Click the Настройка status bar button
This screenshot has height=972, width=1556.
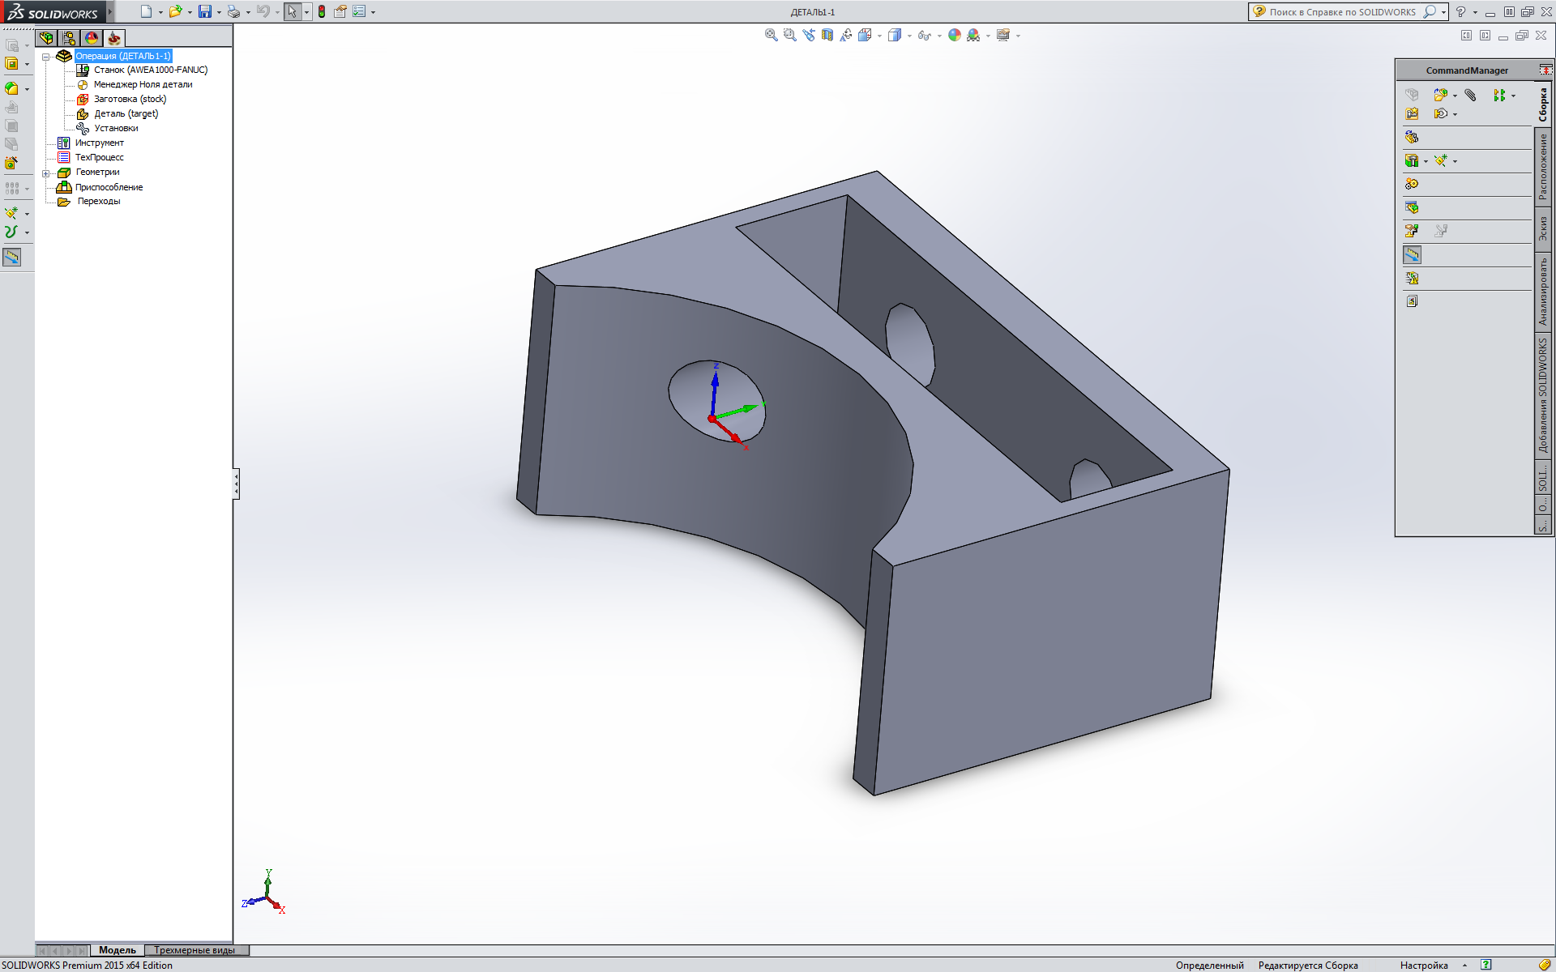click(x=1424, y=965)
